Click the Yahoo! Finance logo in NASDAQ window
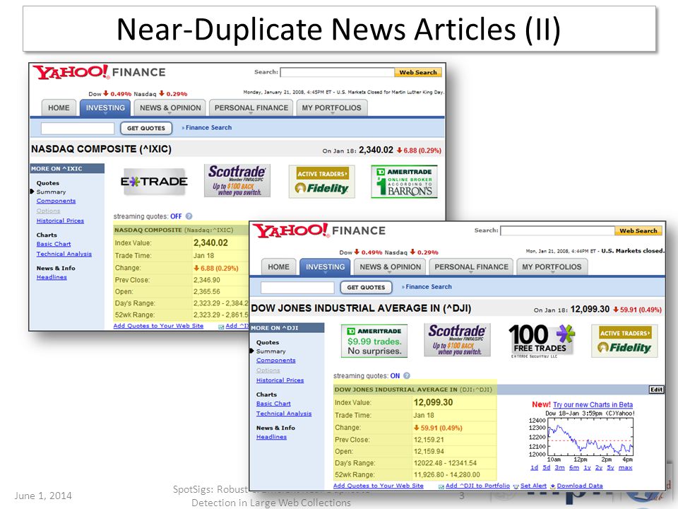Screen dimensions: 678x509 click(x=99, y=72)
